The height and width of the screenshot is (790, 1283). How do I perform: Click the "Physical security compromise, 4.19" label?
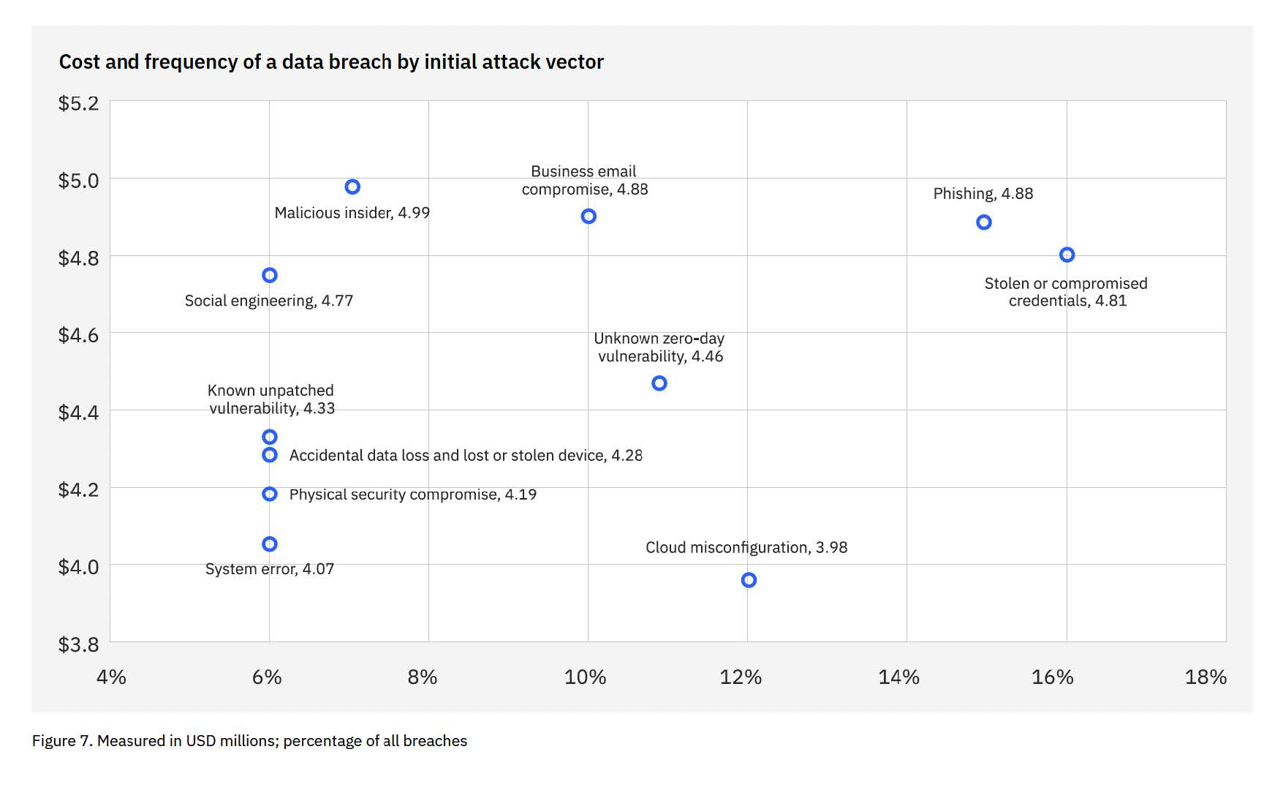coord(413,494)
